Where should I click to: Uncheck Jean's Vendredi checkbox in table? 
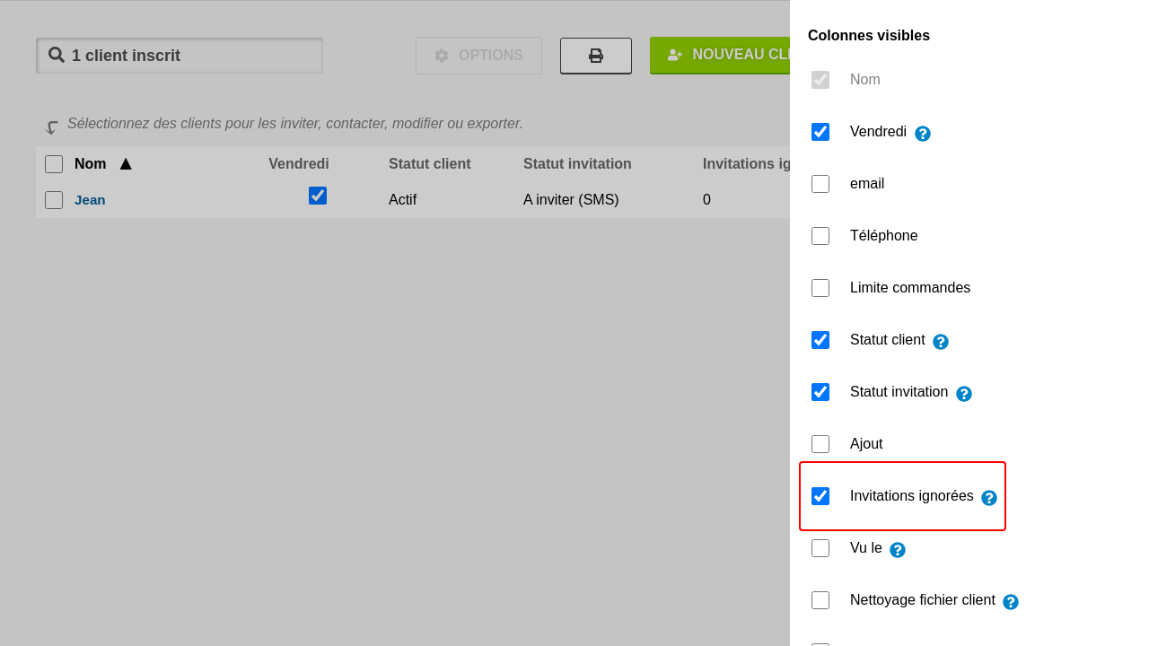318,196
